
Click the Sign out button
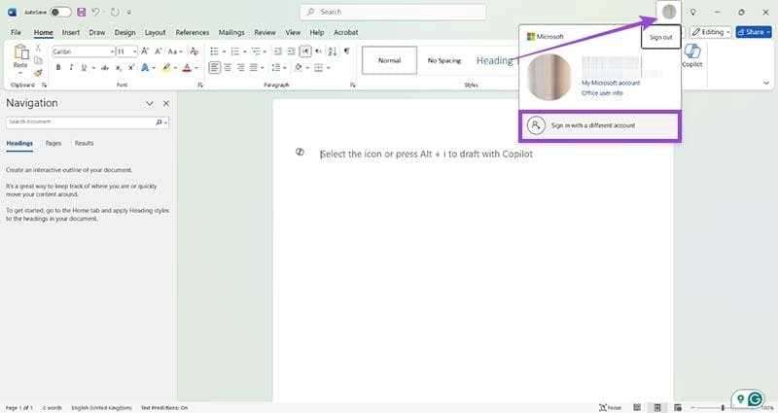[x=661, y=37]
